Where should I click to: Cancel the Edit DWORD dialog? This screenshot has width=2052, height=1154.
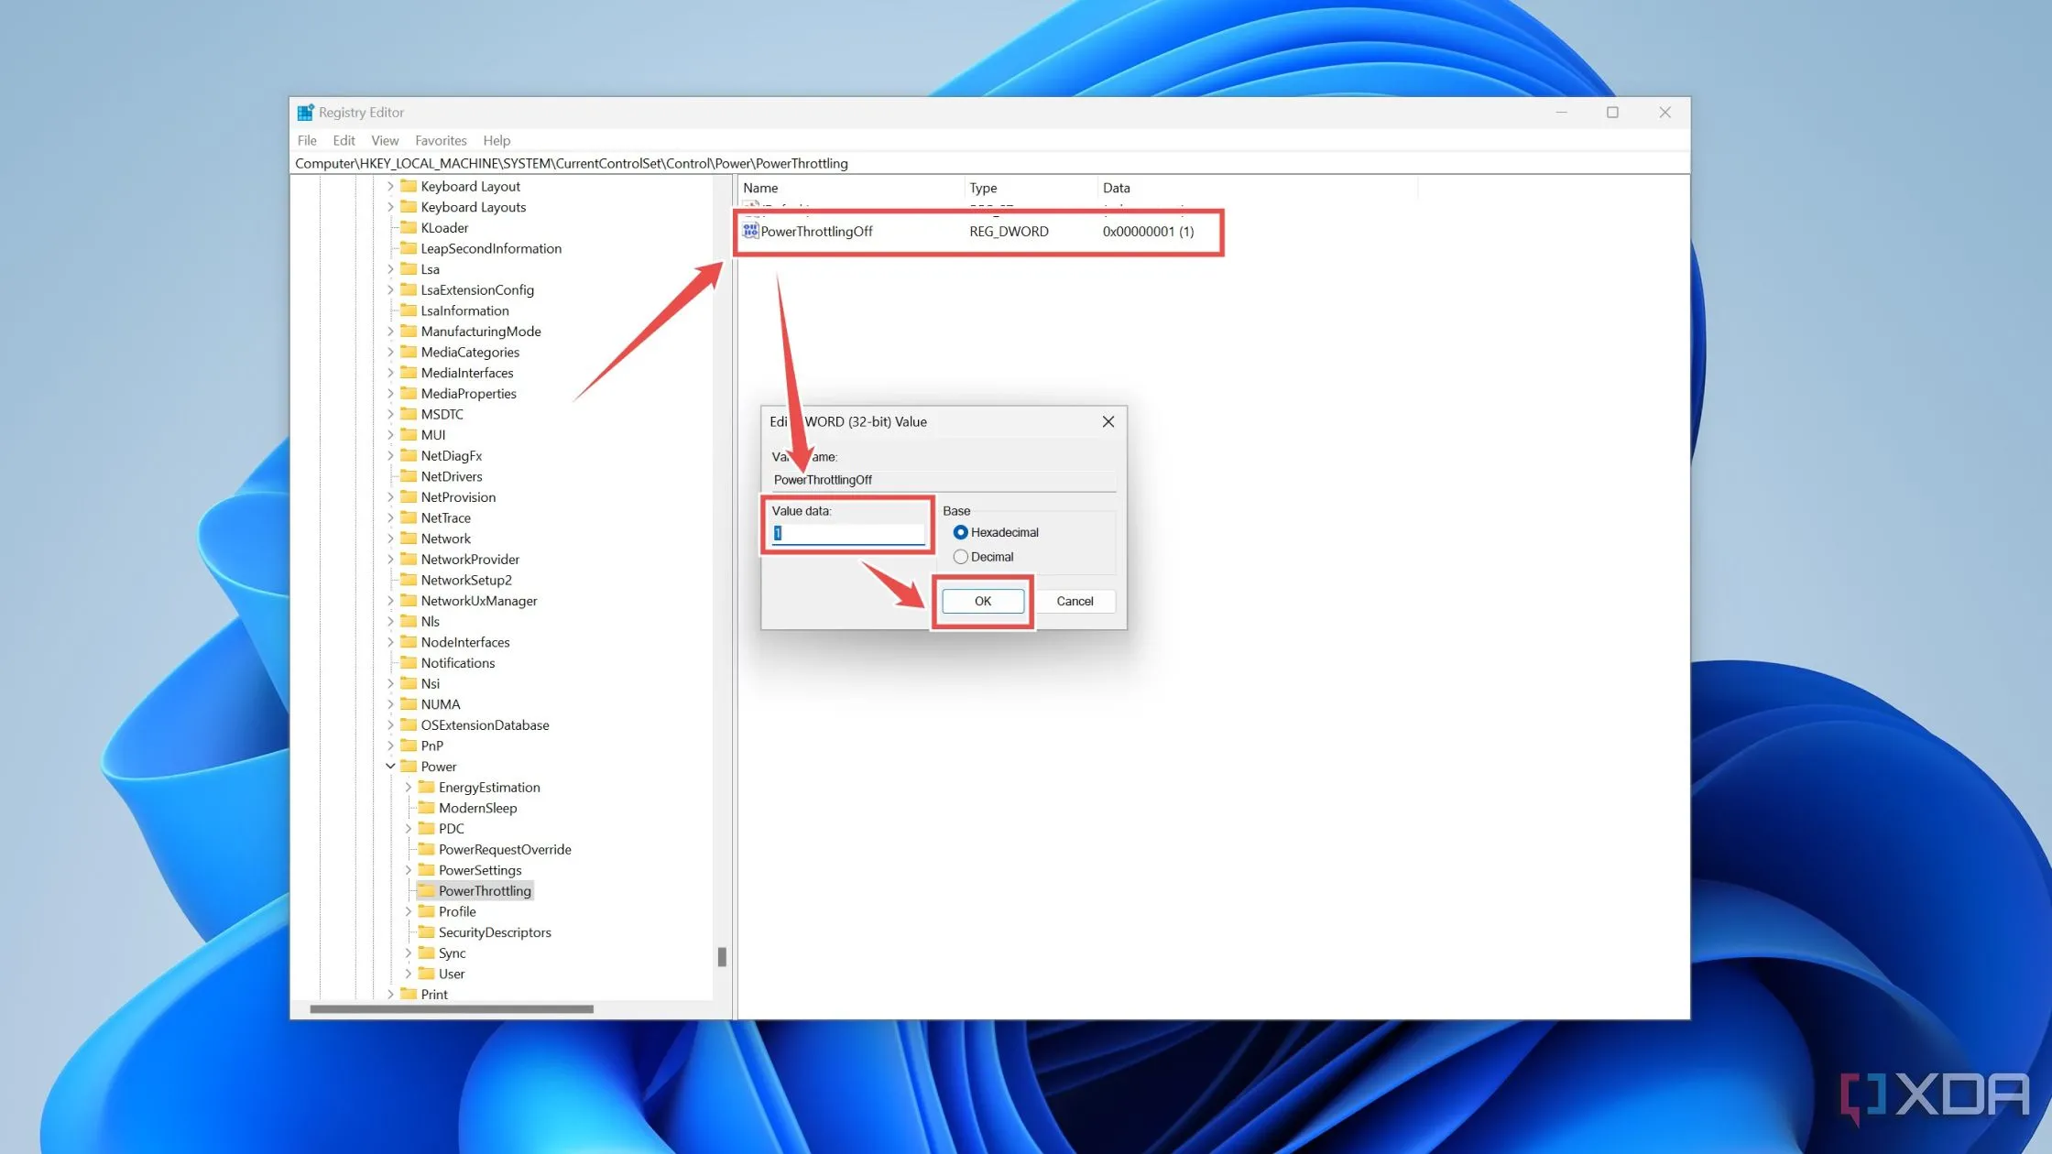click(1075, 601)
